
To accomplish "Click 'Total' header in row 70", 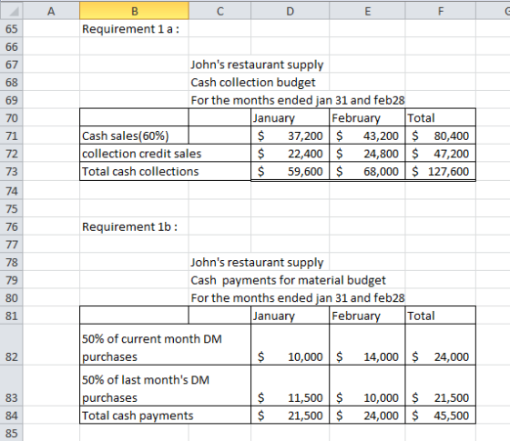I will tap(441, 117).
